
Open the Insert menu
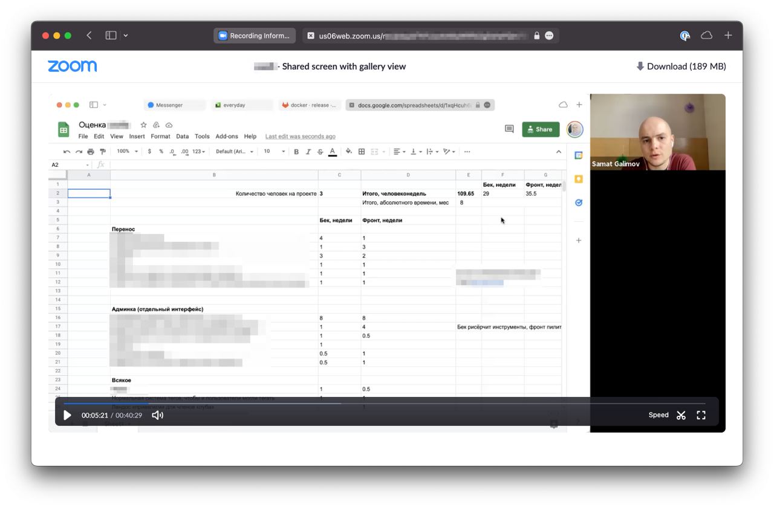pyautogui.click(x=137, y=137)
